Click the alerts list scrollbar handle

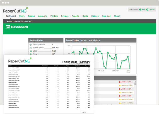[x=135, y=84]
